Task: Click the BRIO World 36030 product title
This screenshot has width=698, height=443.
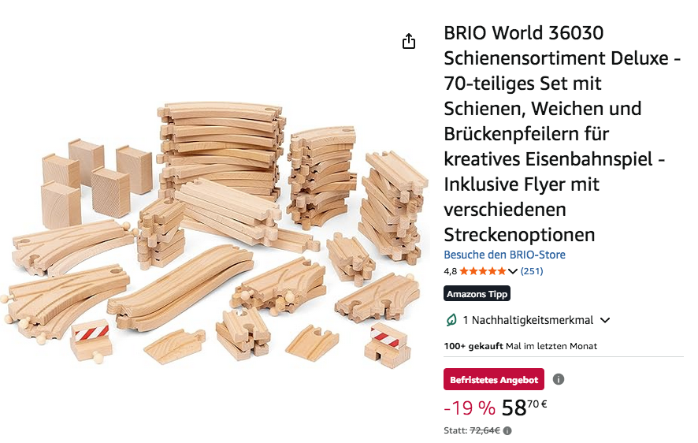Action: [x=562, y=133]
